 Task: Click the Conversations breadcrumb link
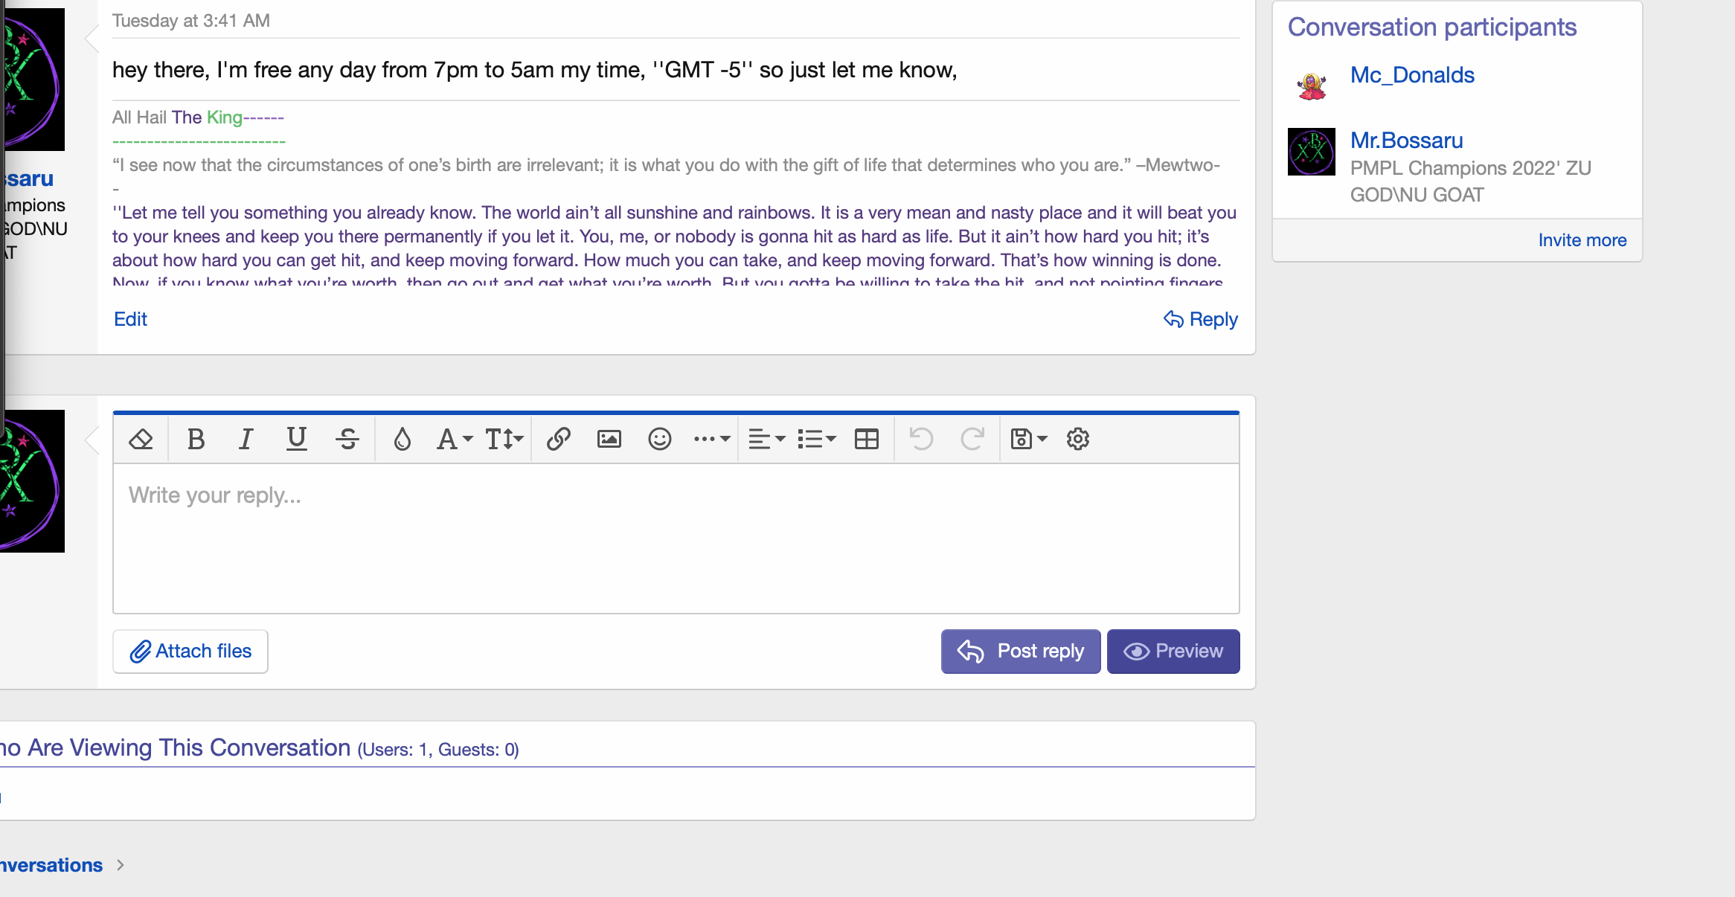(x=51, y=865)
